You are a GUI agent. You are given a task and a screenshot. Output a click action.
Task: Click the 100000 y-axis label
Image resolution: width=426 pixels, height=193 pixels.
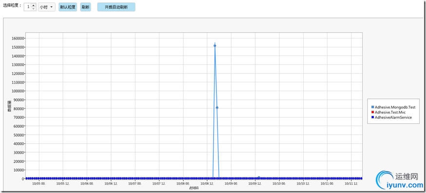tap(18, 91)
